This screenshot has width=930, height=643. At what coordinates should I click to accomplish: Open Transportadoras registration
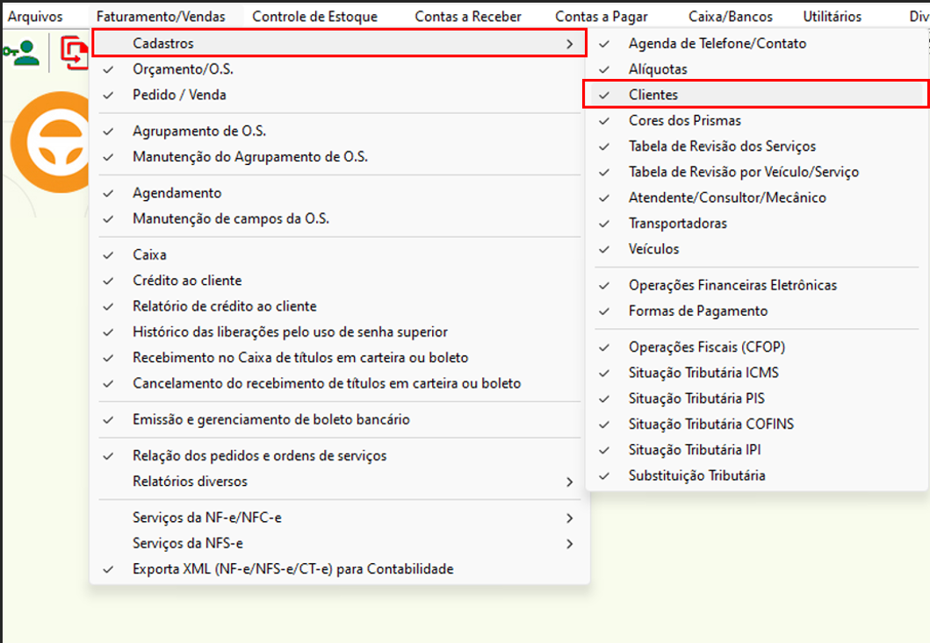coord(756,224)
